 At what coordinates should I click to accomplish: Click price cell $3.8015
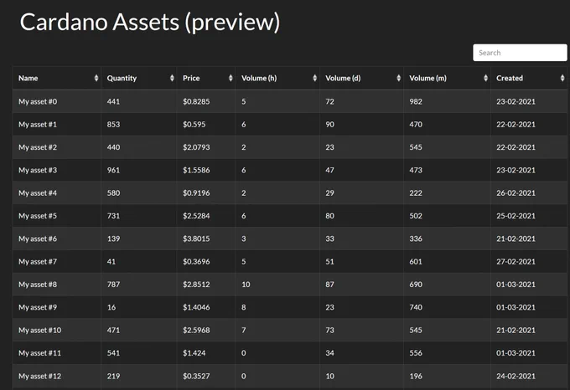(x=196, y=239)
